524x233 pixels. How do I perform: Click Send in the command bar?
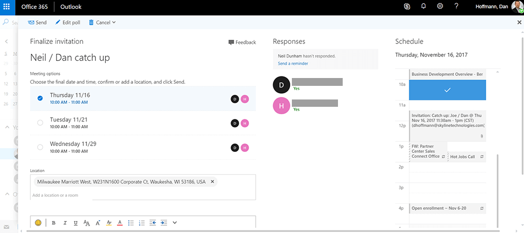point(37,23)
